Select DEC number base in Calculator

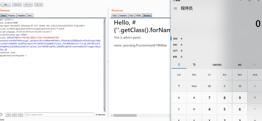(x=177, y=45)
